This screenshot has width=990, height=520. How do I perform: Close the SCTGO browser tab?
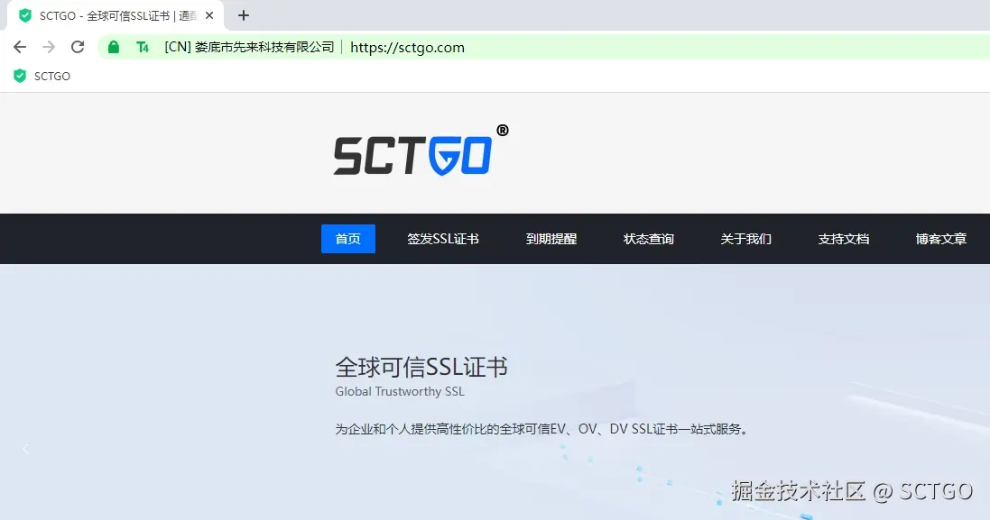[209, 15]
